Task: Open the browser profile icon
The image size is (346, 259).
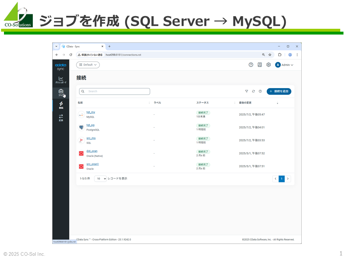Action: [x=290, y=55]
